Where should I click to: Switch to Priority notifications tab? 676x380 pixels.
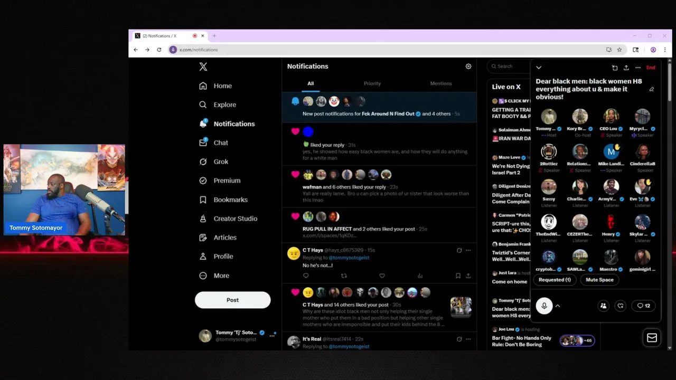tap(372, 83)
